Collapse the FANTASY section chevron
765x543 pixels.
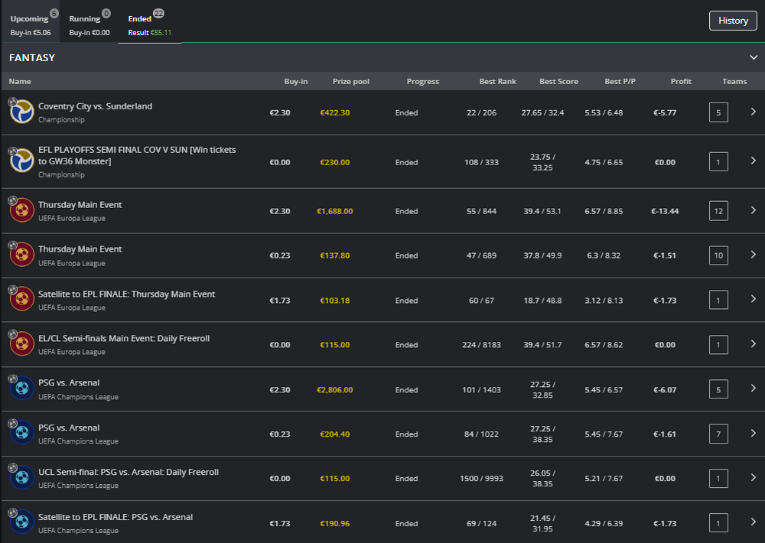(754, 57)
